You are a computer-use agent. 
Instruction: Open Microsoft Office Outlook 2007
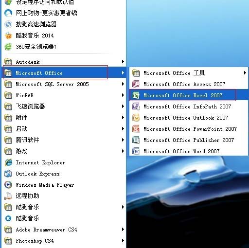point(189,118)
